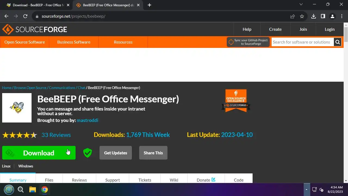Bookmark this page with star icon

click(302, 16)
